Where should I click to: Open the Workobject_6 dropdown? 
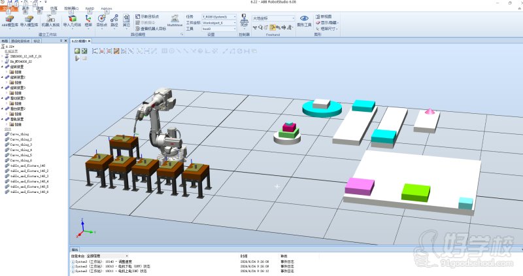click(x=219, y=23)
